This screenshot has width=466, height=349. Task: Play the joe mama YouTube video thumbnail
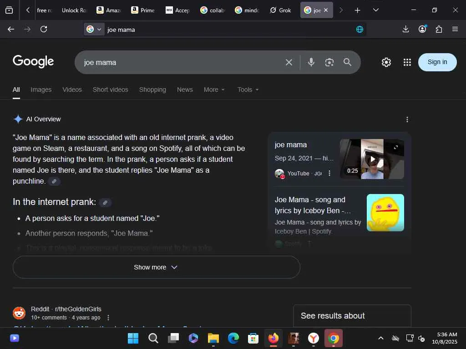click(x=372, y=159)
